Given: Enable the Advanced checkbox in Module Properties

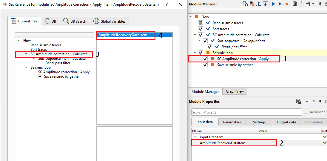Looking at the screenshot, I should 306,112.
